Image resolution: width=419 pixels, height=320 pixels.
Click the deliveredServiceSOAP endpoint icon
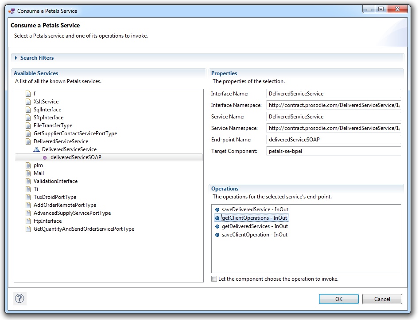(45, 157)
